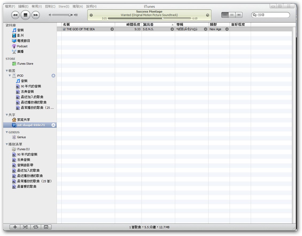Collapse the iPOD device tree
This screenshot has height=236, width=302.
tap(10, 76)
